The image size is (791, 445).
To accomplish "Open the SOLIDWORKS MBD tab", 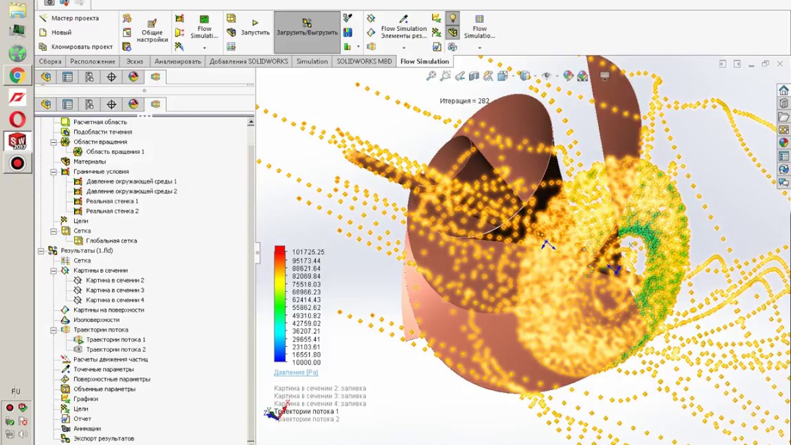I will [365, 61].
